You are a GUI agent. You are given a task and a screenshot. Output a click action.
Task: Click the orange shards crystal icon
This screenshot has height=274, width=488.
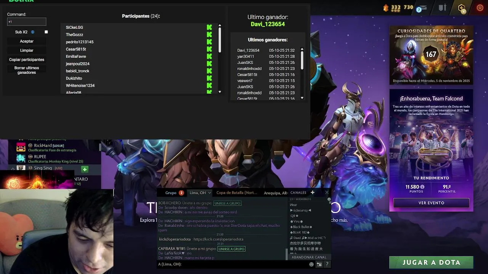pyautogui.click(x=386, y=8)
